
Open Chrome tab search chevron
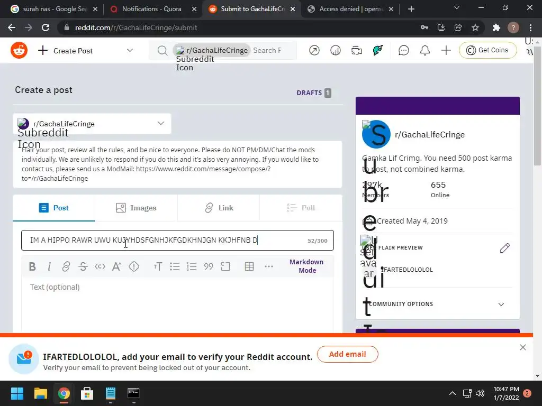[x=457, y=7]
